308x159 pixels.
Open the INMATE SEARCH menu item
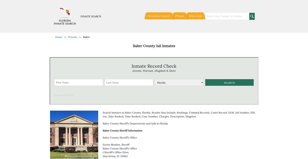tap(91, 16)
